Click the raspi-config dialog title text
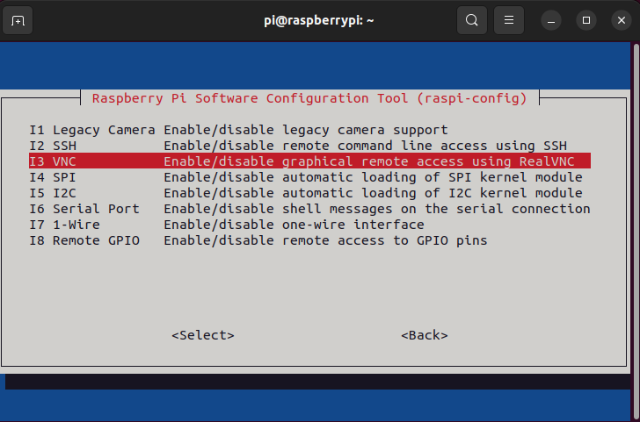 (309, 97)
